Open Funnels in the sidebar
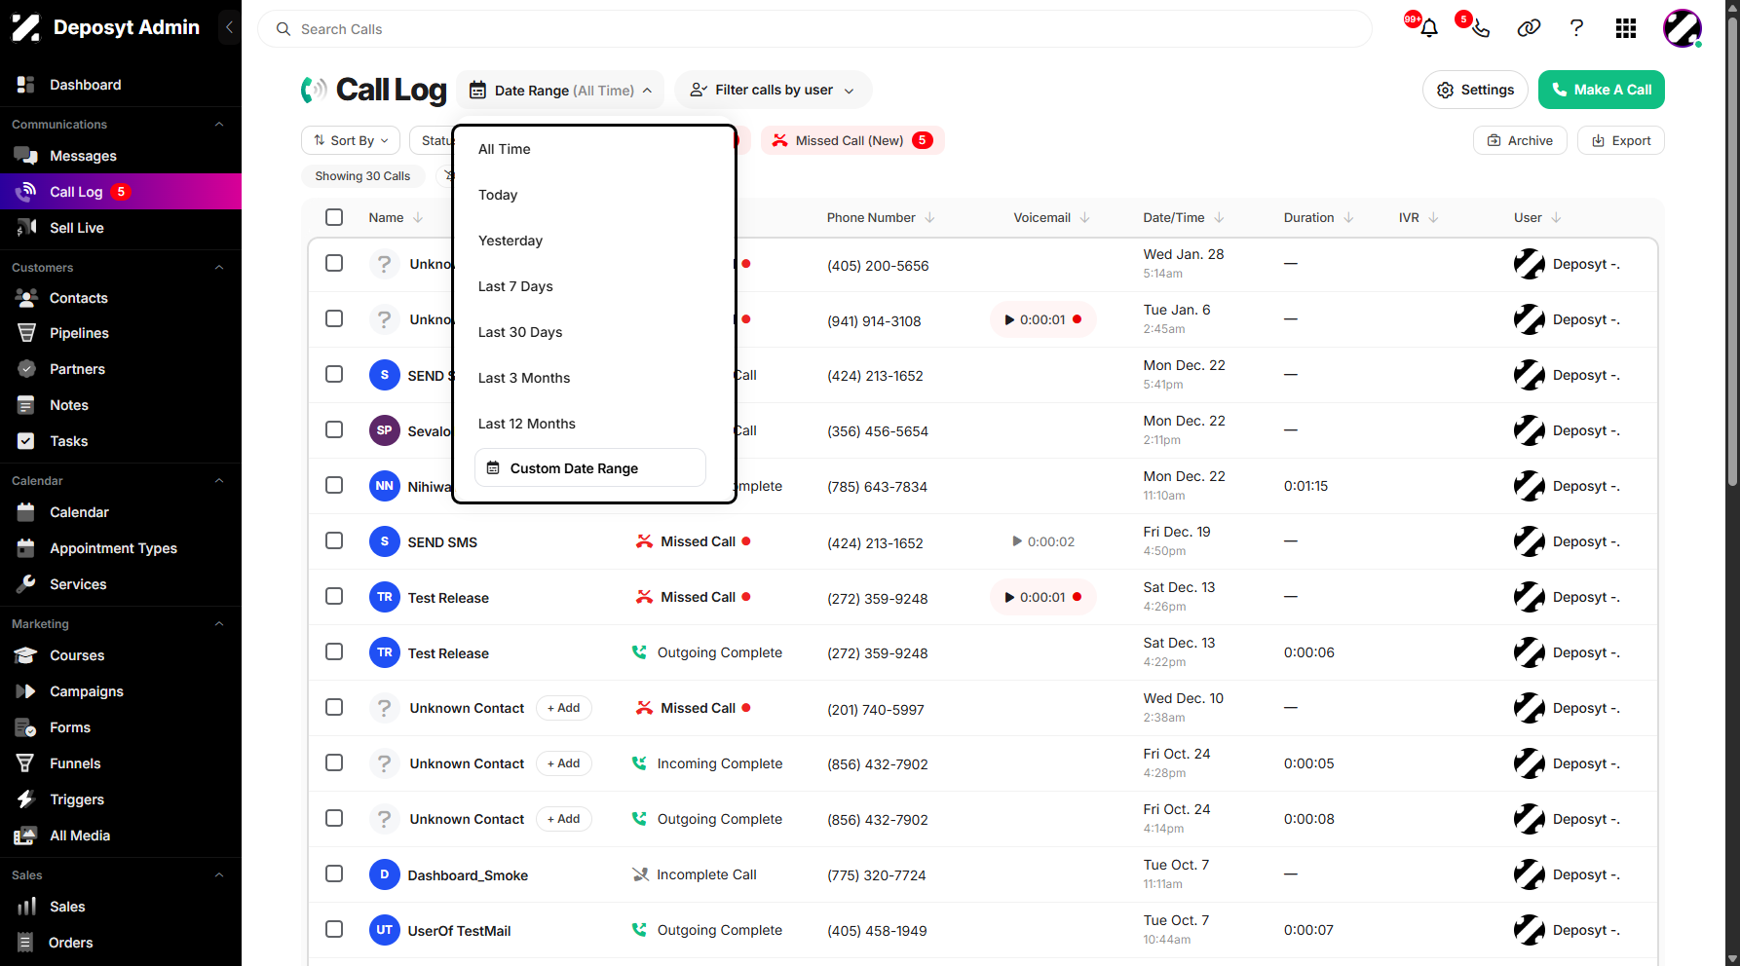 [x=121, y=763]
